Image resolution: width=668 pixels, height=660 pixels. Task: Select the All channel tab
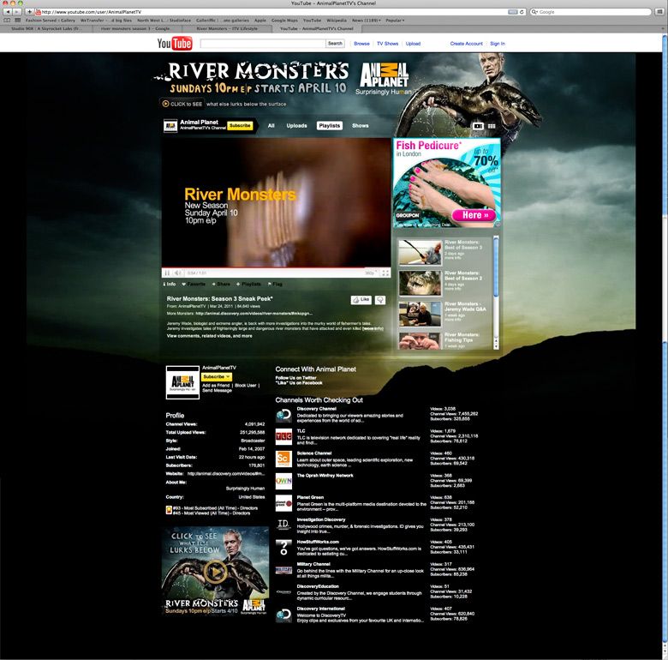pyautogui.click(x=271, y=126)
